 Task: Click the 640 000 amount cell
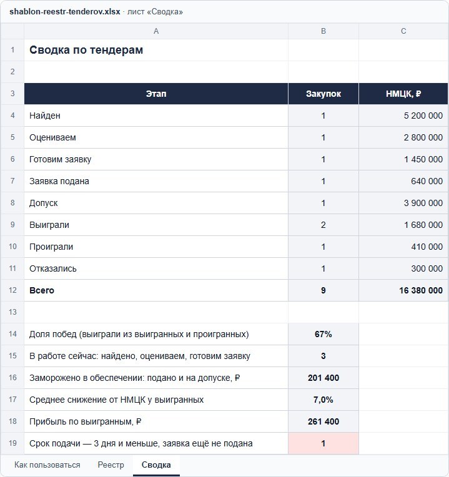coord(403,181)
